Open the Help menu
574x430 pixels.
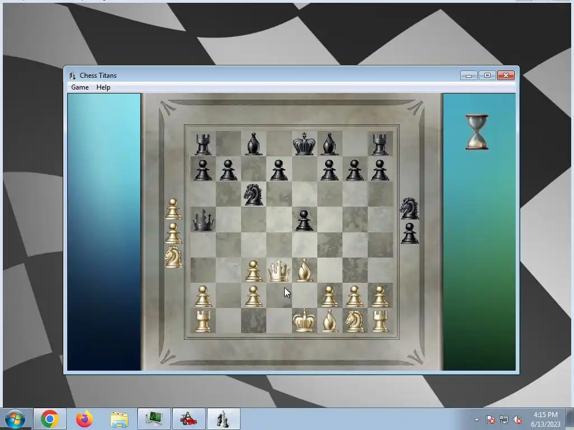click(x=103, y=87)
